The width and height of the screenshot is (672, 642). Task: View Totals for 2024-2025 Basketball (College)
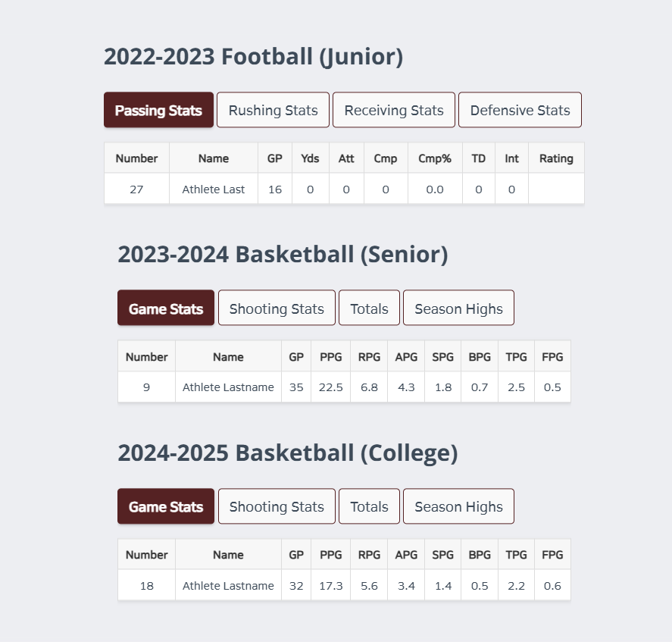point(370,506)
